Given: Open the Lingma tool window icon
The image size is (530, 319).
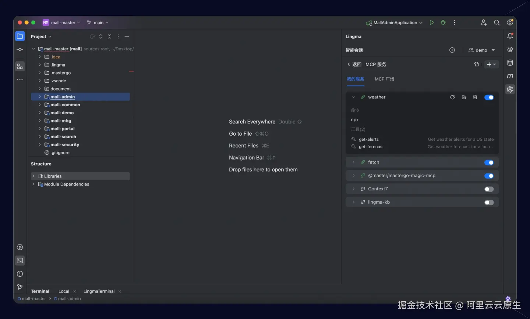Looking at the screenshot, I should click(510, 89).
